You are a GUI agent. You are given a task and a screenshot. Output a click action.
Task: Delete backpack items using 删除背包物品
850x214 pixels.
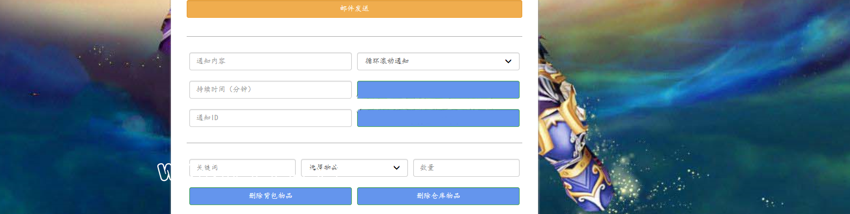tap(270, 196)
